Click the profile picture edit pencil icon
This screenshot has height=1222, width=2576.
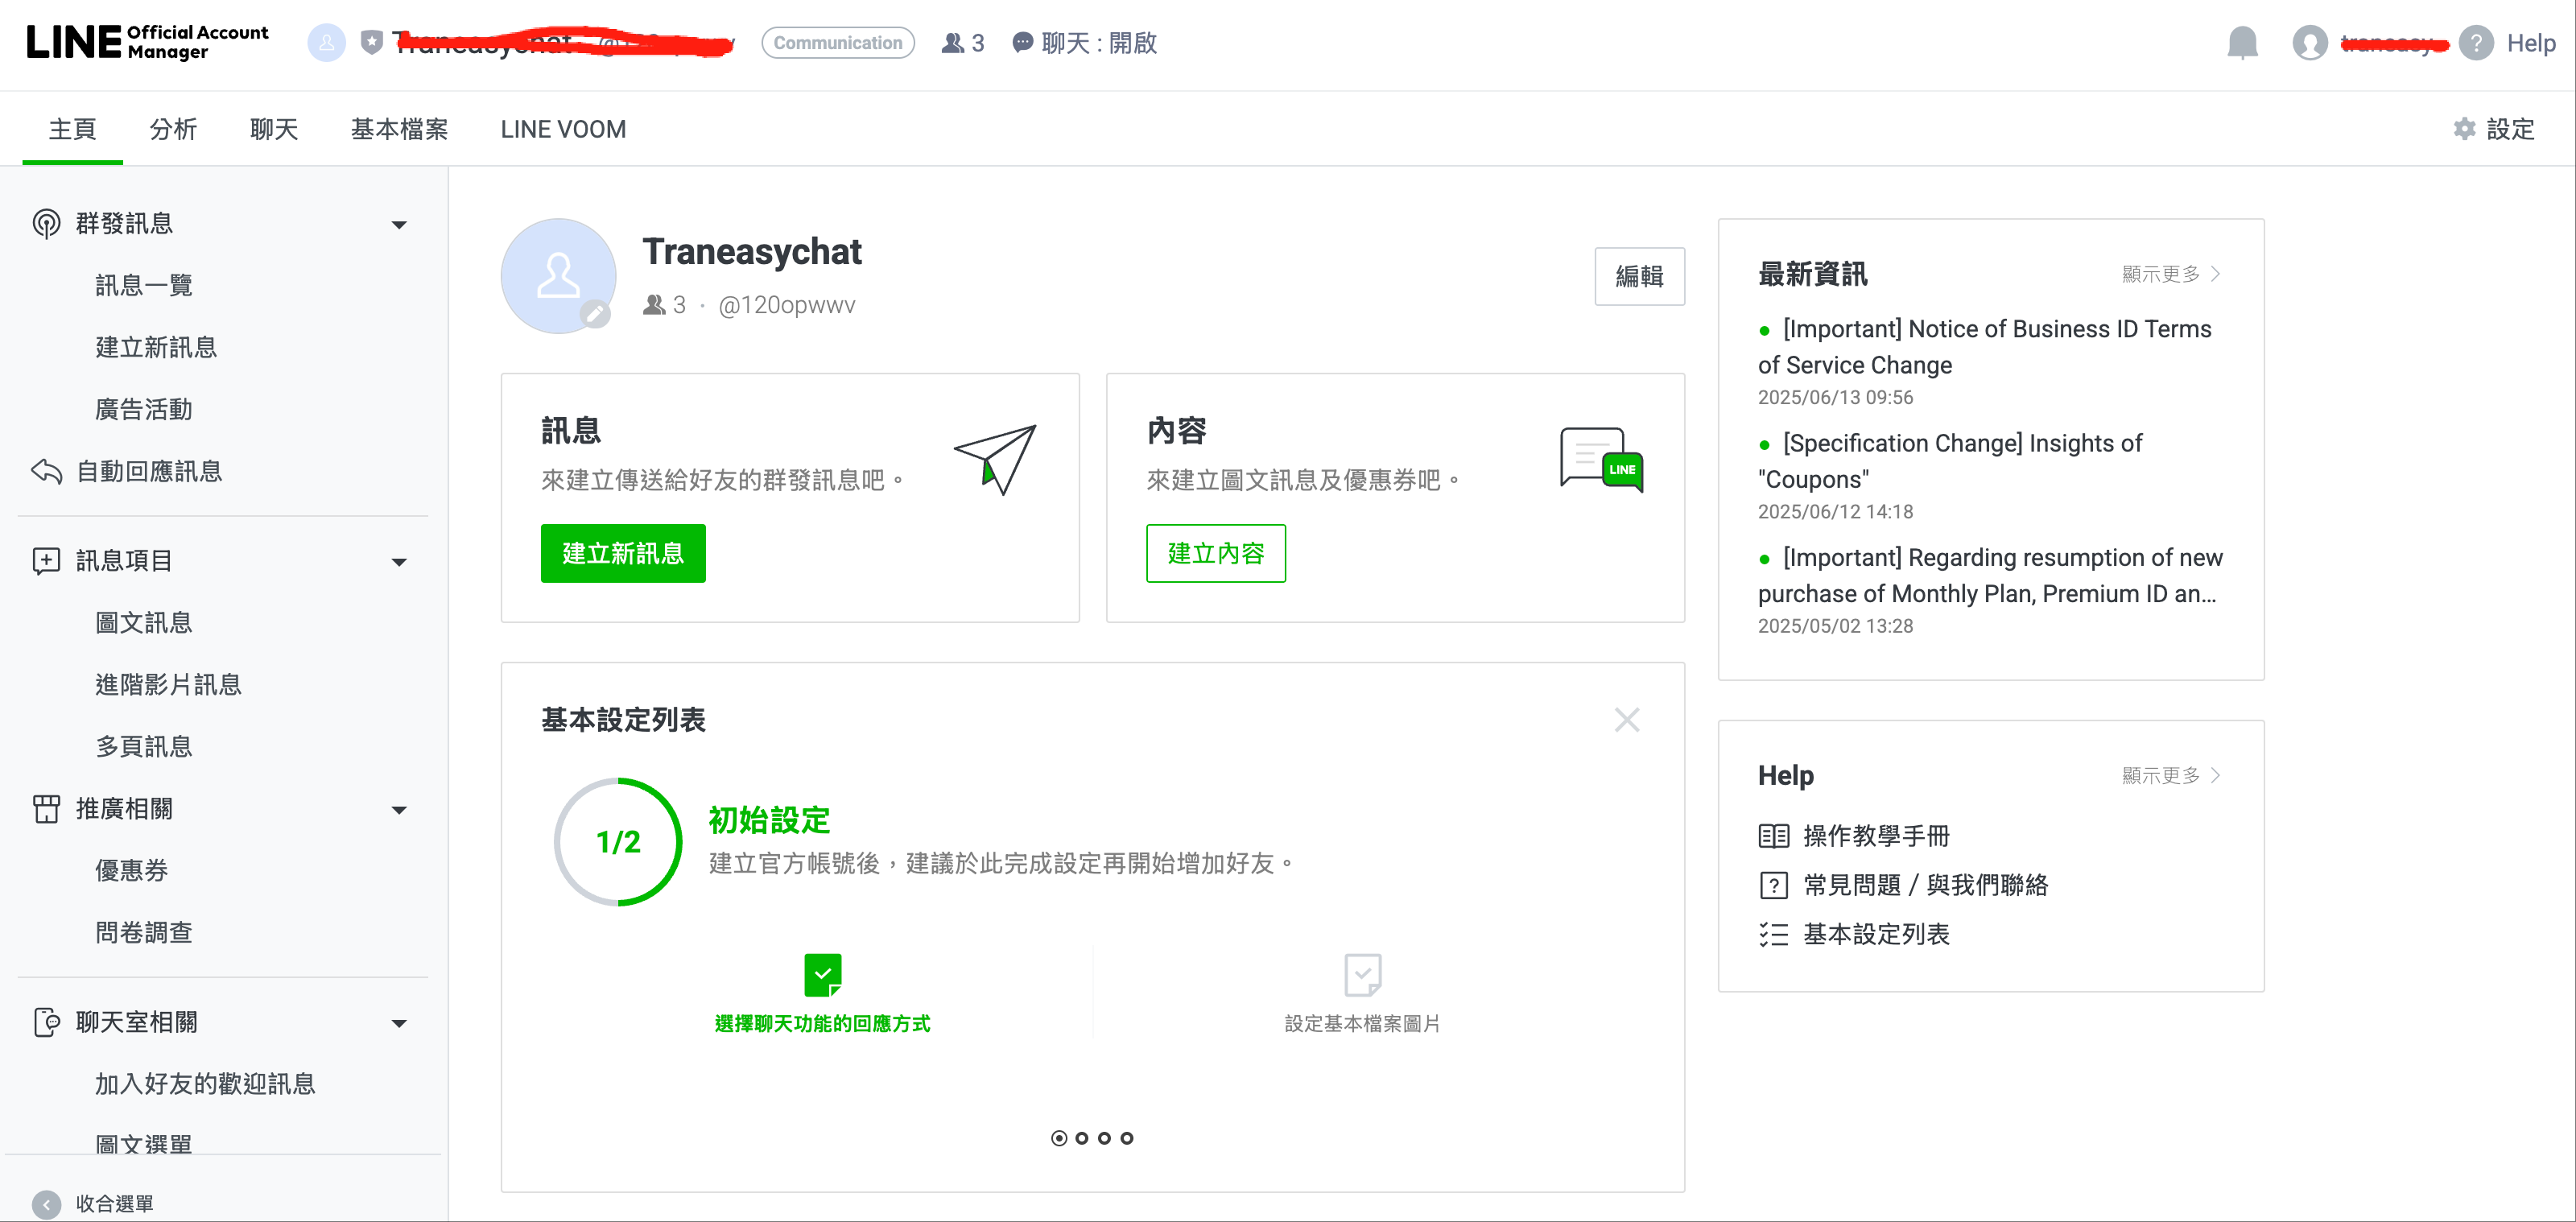[x=595, y=314]
